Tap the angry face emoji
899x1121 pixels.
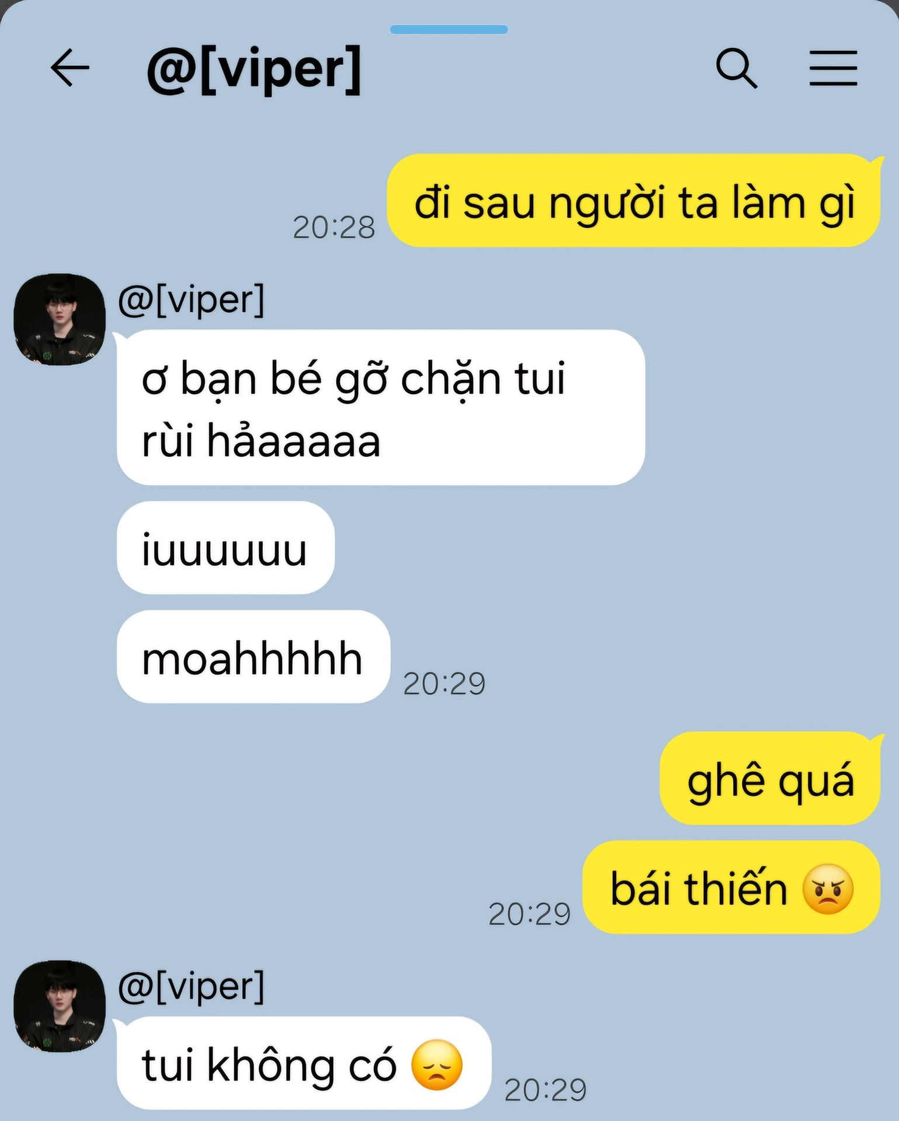[x=828, y=889]
